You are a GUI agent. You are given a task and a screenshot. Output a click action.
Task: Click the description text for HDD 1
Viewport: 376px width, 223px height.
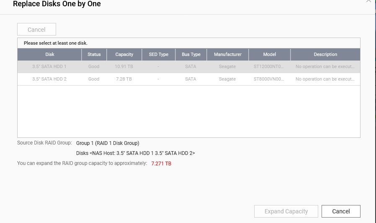[x=325, y=67]
